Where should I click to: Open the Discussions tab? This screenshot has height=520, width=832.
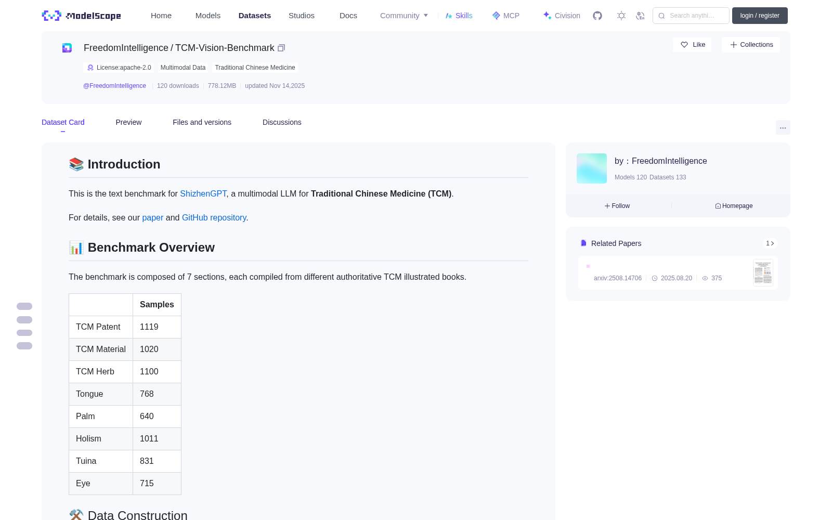[282, 122]
